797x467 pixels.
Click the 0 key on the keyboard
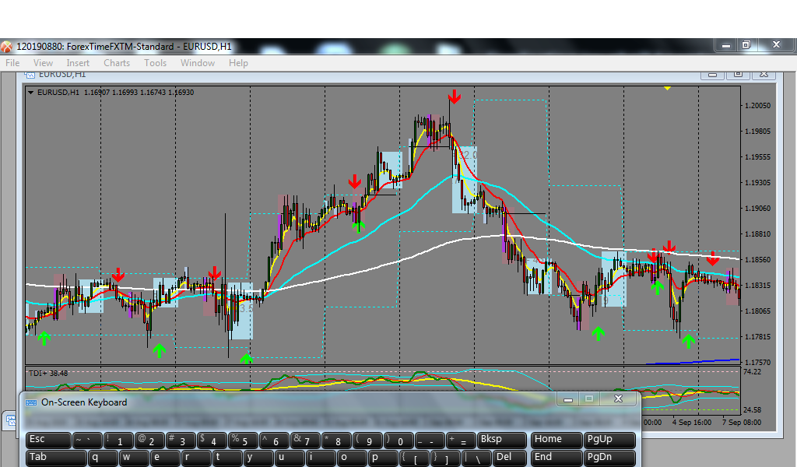click(398, 440)
